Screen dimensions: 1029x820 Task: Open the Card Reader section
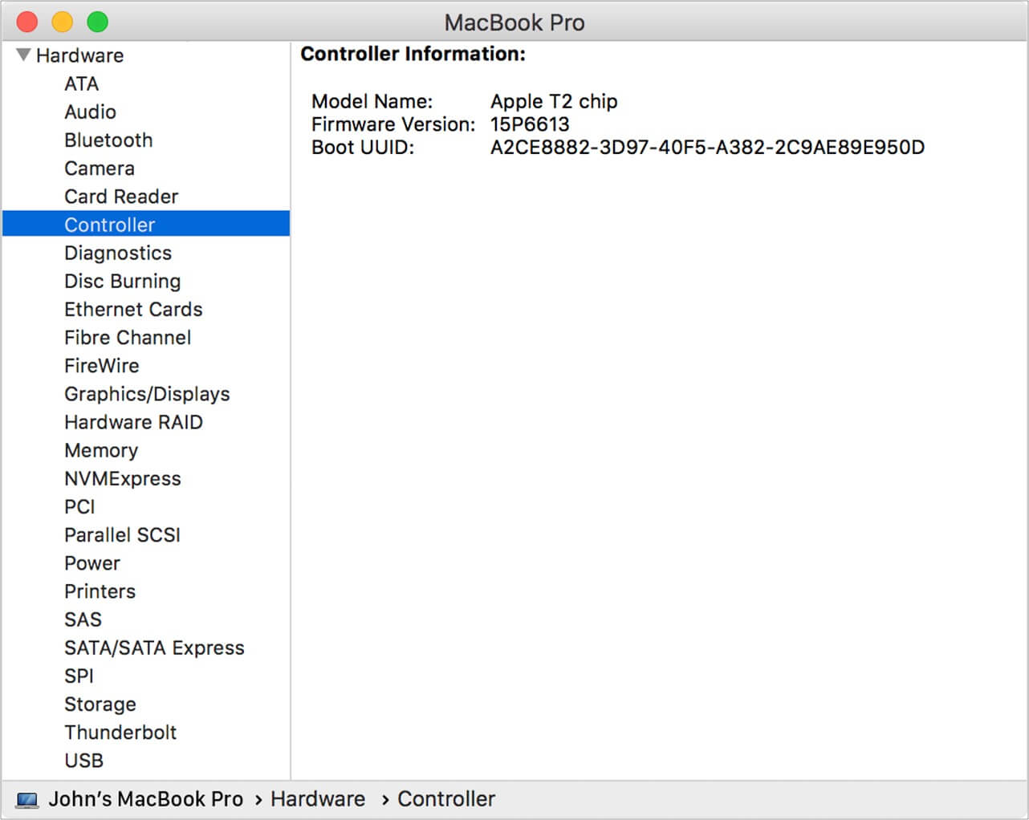click(120, 196)
